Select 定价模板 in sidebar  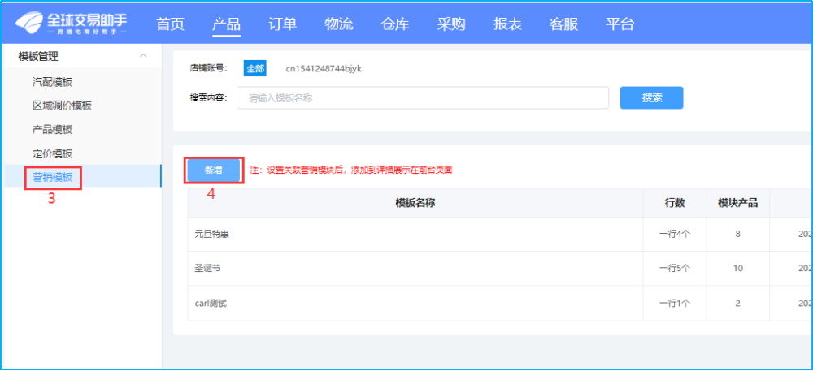click(x=52, y=153)
